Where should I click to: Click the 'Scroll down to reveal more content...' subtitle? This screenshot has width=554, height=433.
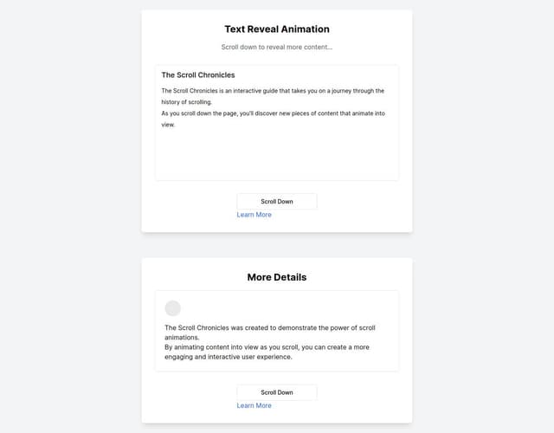tap(277, 47)
